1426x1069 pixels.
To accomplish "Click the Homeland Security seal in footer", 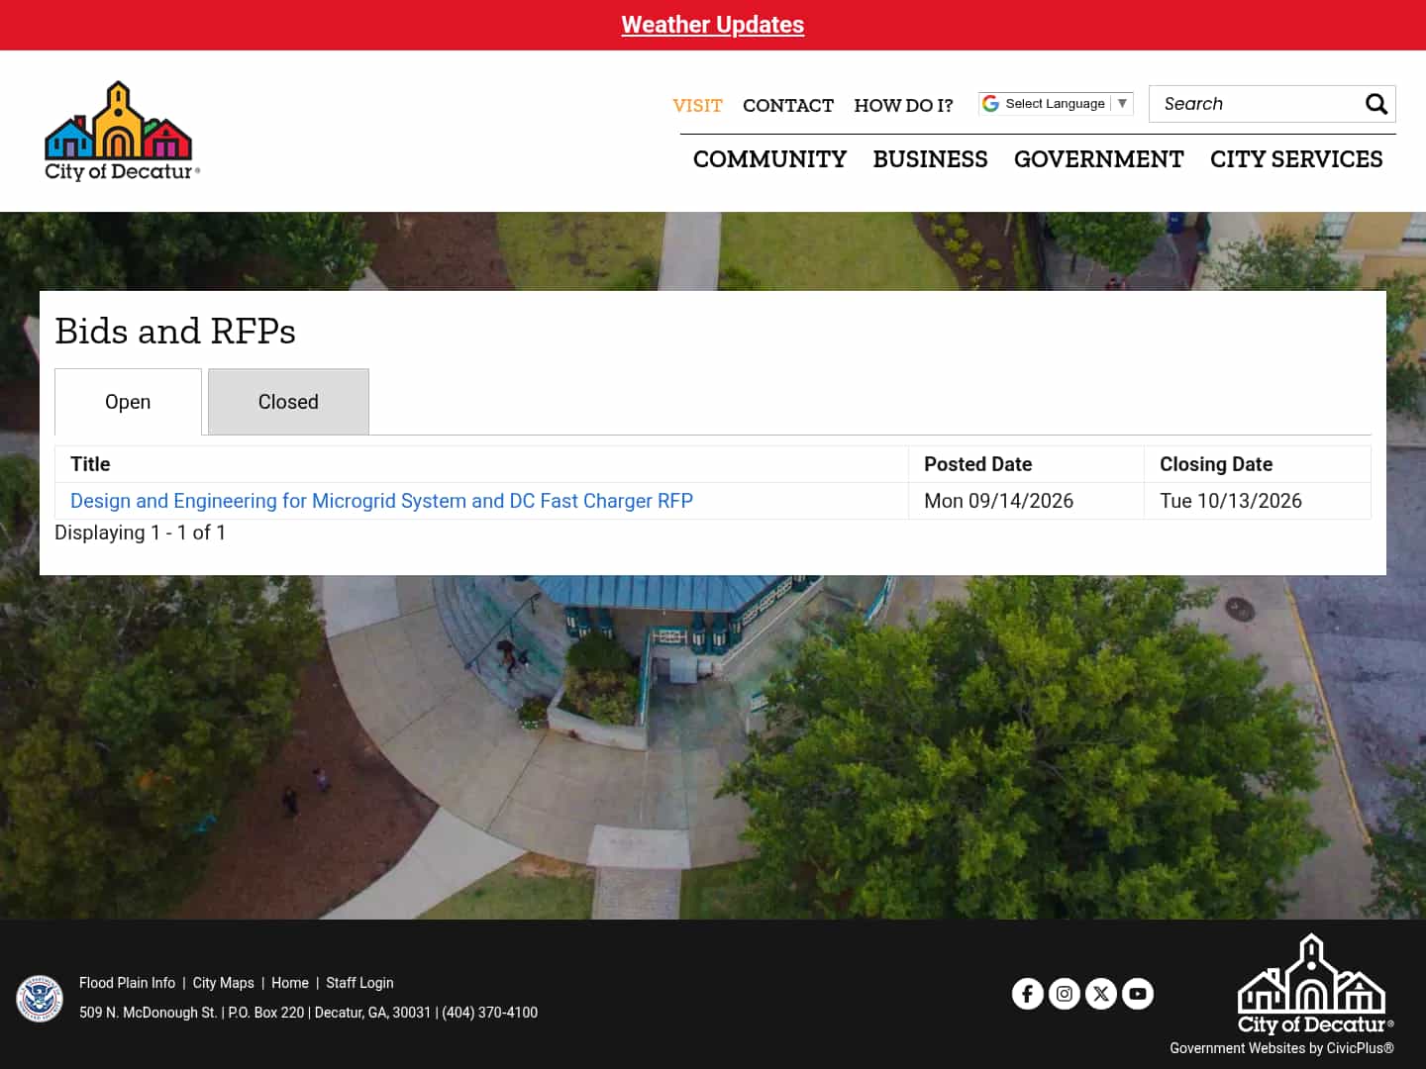I will coord(40,998).
